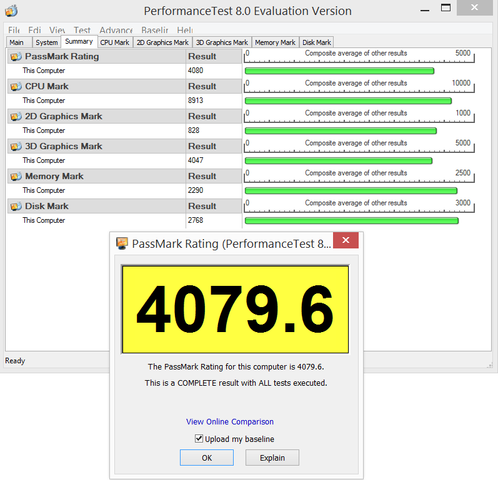
Task: Select the 2D Graphics Mark header row
Action: click(124, 117)
